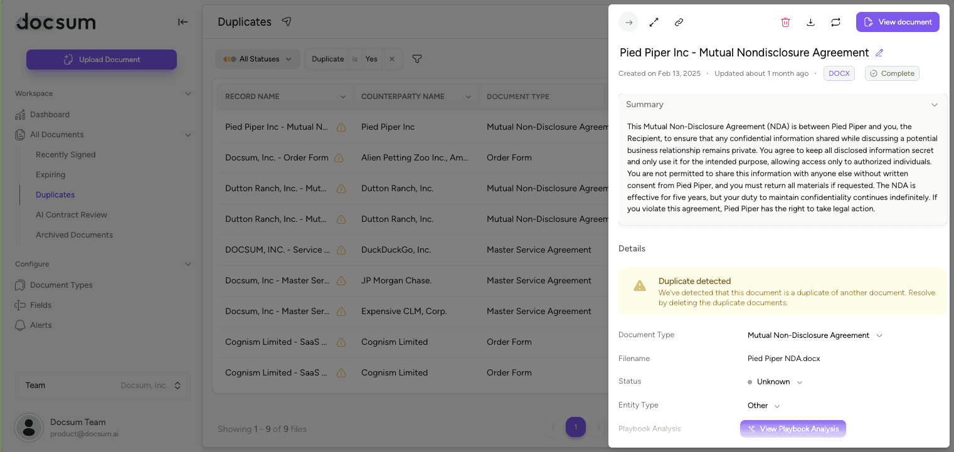
Task: Open All Documents in sidebar
Action: tap(56, 135)
